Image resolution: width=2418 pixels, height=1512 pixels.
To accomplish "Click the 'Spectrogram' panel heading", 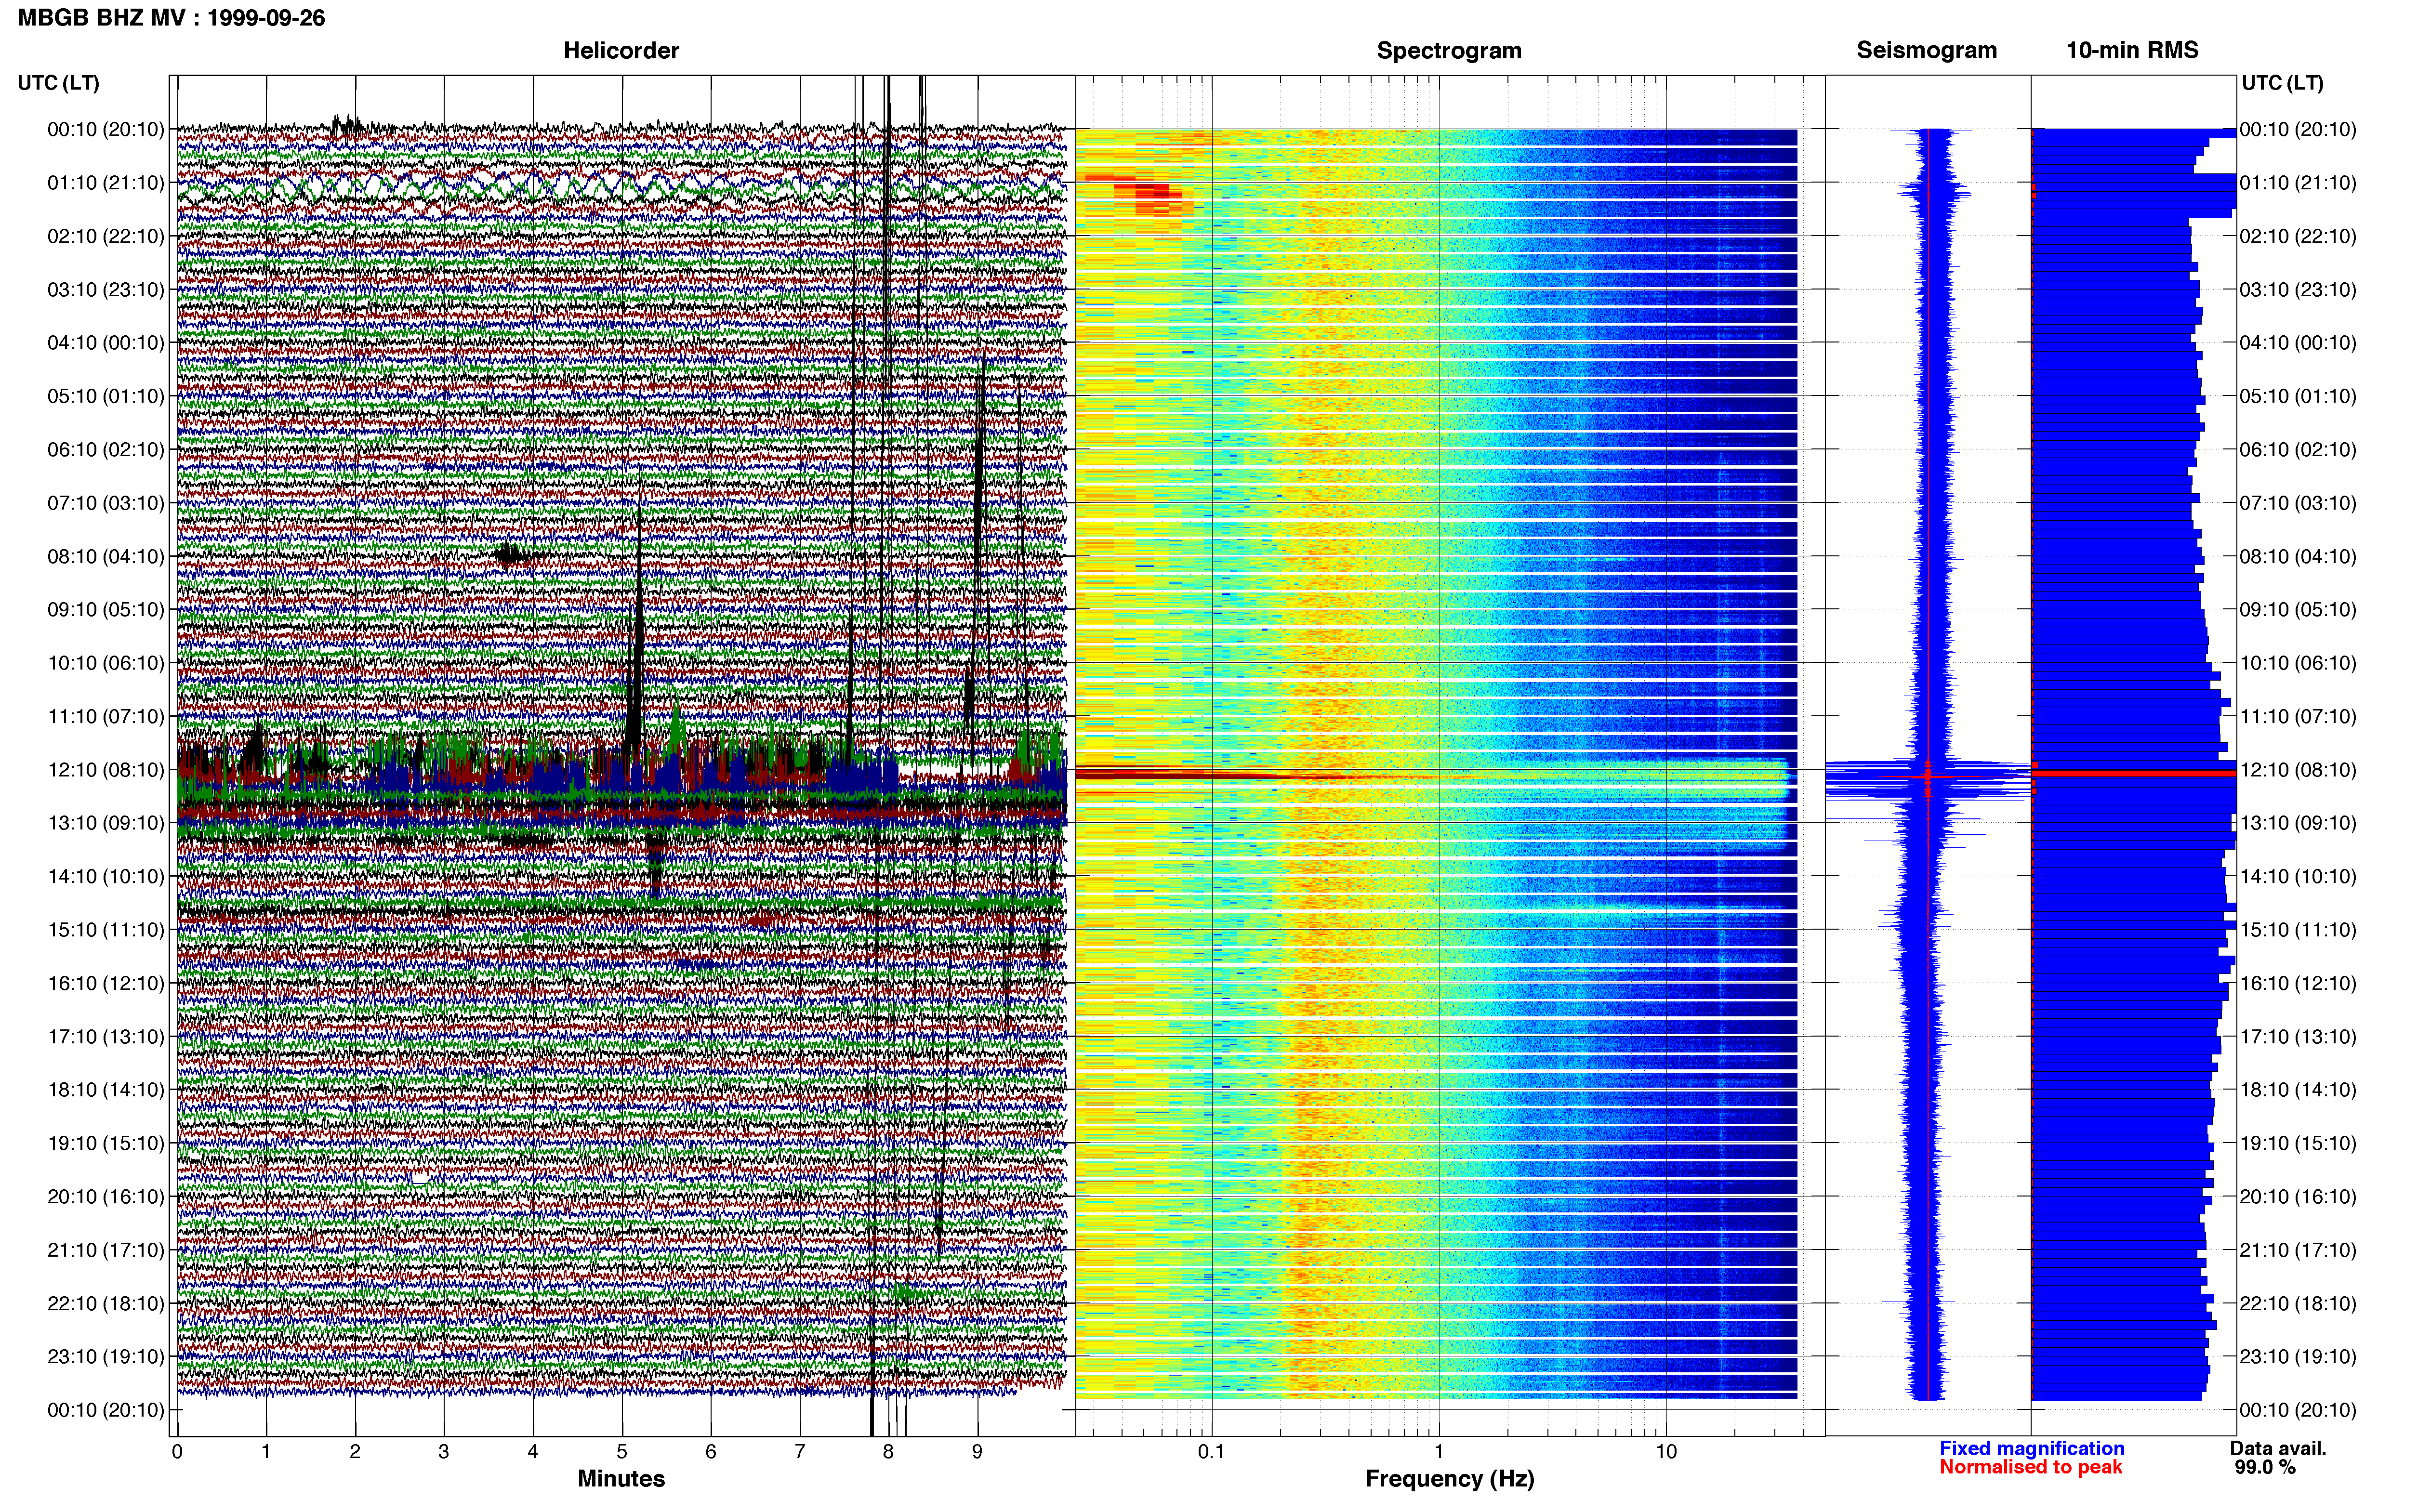I will 1449,50.
